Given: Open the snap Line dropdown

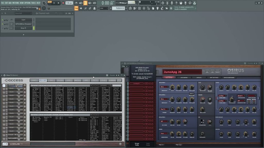Looking at the screenshot, I should coord(104,8).
